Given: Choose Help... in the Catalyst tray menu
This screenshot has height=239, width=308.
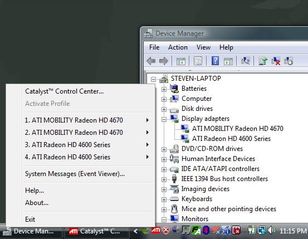Looking at the screenshot, I should 88,191.
